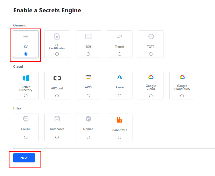Click the Databases cylinder icon
The height and width of the screenshot is (176, 215).
click(57, 119)
